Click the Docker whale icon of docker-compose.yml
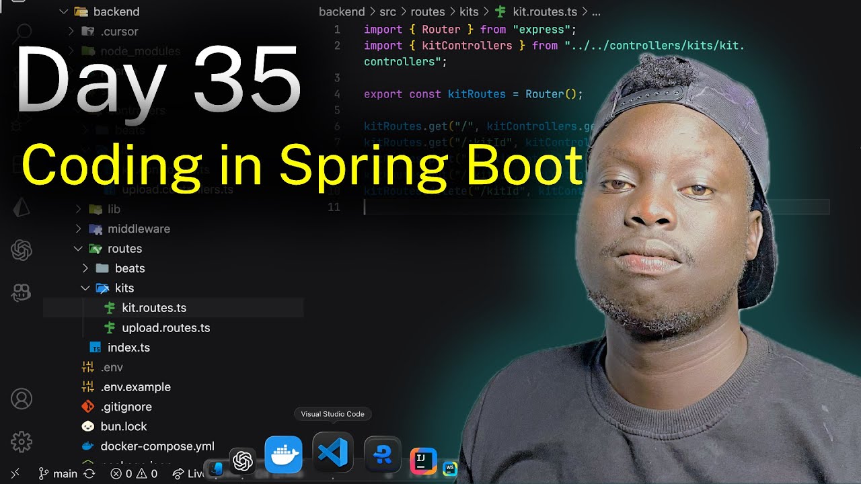This screenshot has width=861, height=484. click(x=87, y=446)
